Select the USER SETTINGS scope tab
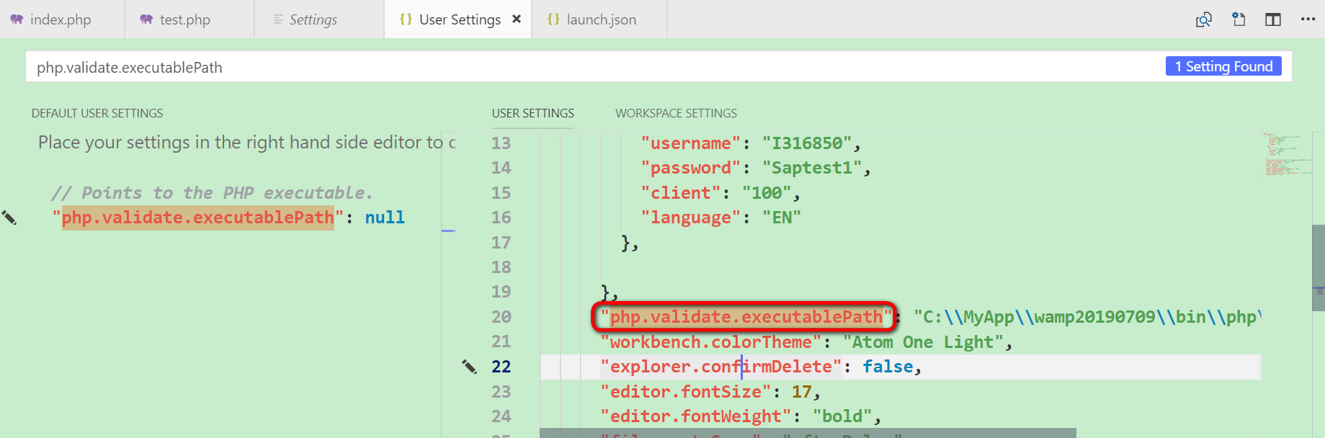The height and width of the screenshot is (438, 1325). pyautogui.click(x=533, y=113)
